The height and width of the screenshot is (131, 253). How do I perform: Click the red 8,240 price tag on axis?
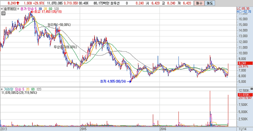245,63
